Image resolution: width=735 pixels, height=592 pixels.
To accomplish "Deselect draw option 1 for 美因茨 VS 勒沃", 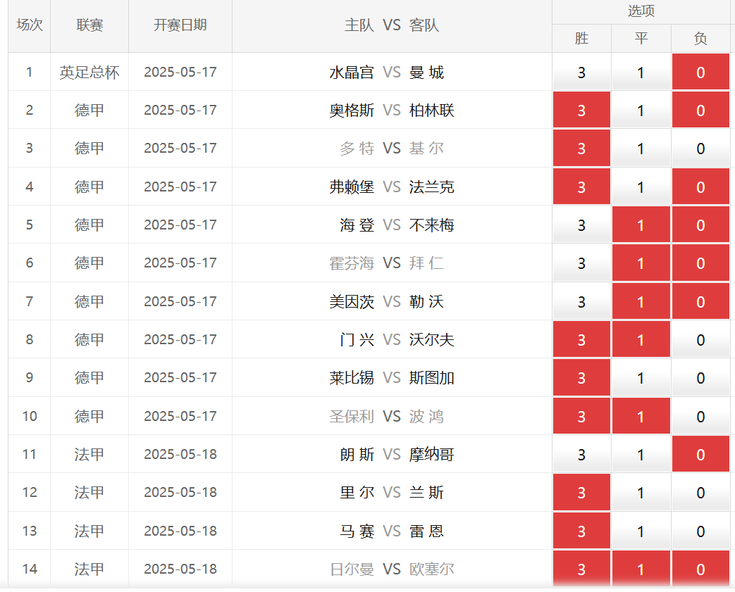I will [641, 301].
